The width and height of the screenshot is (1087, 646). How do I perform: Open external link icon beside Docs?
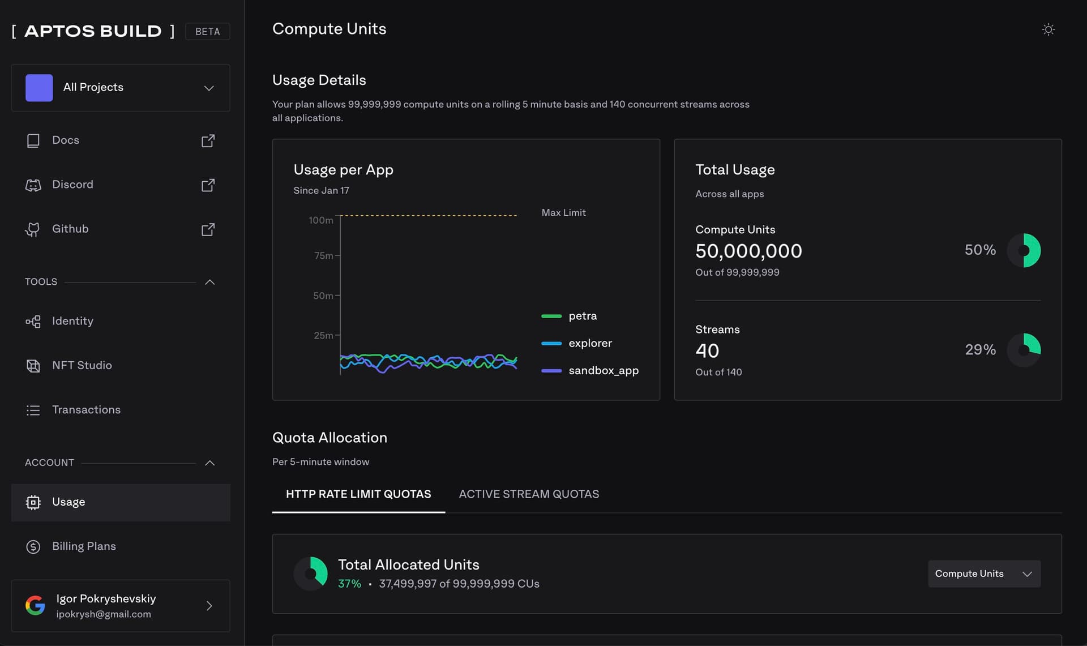pos(208,140)
